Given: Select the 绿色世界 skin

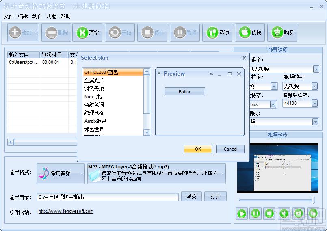Looking at the screenshot, I should click(113, 129).
